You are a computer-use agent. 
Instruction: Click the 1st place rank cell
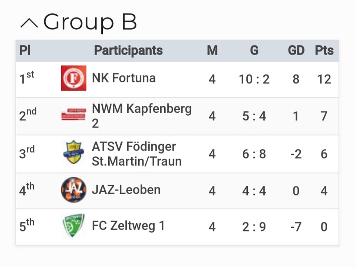[27, 78]
